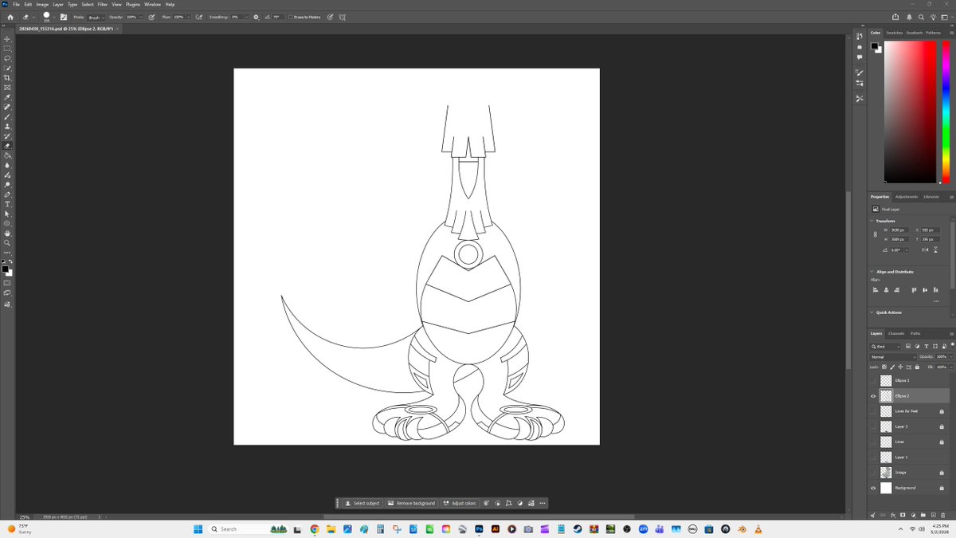The image size is (956, 538).
Task: Collapse the Align and Distribute section
Action: point(872,272)
